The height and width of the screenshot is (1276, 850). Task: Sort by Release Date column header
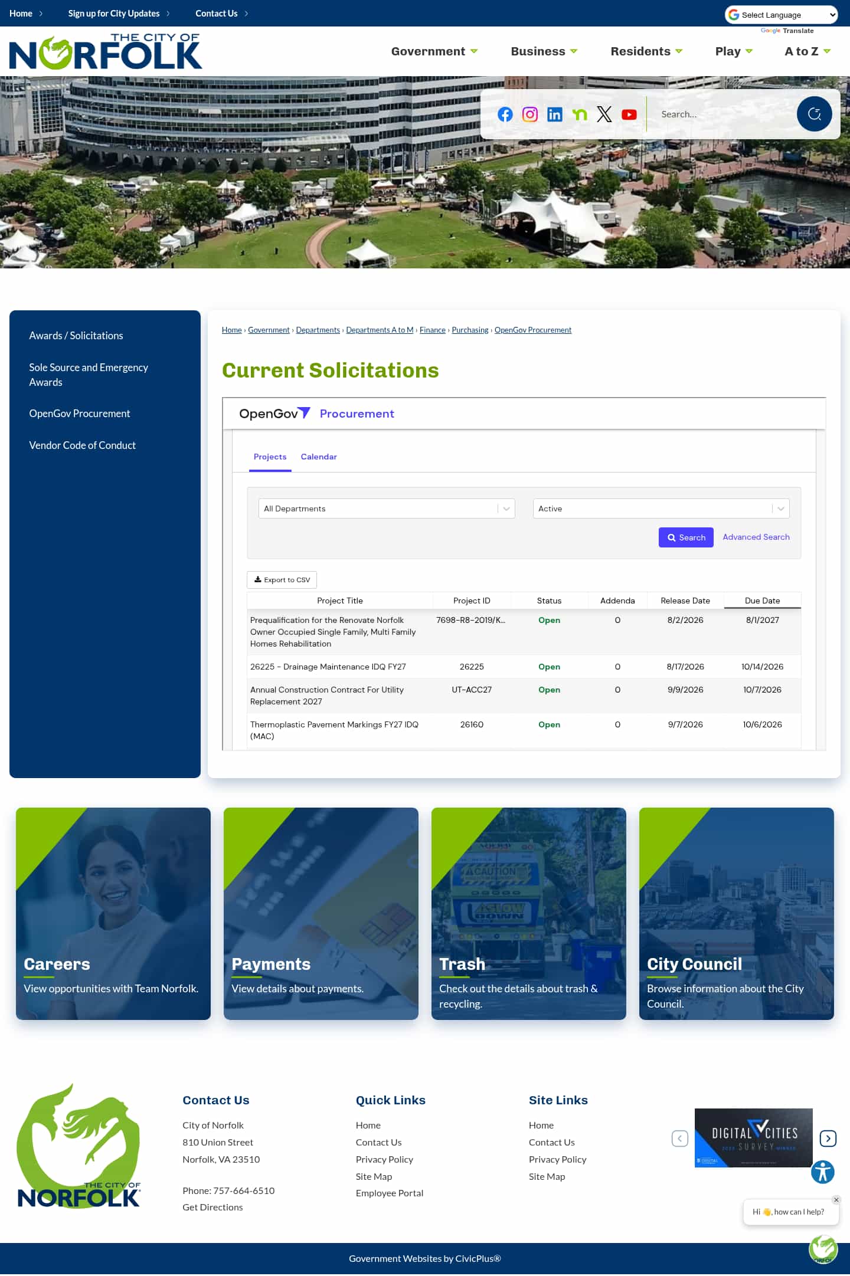[x=685, y=601]
